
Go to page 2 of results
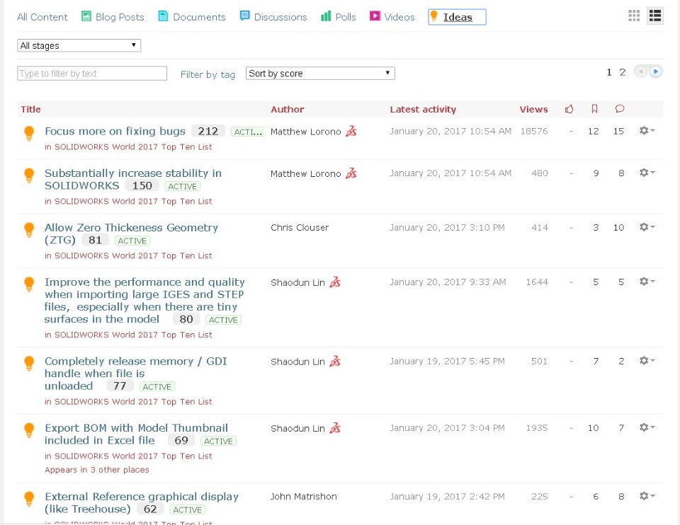[x=623, y=72]
